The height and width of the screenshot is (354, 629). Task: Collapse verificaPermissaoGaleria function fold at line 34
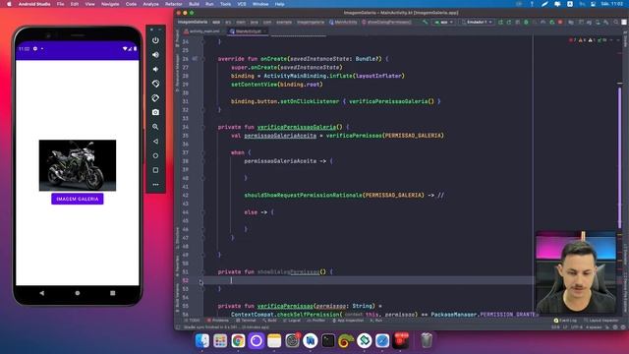pyautogui.click(x=203, y=127)
